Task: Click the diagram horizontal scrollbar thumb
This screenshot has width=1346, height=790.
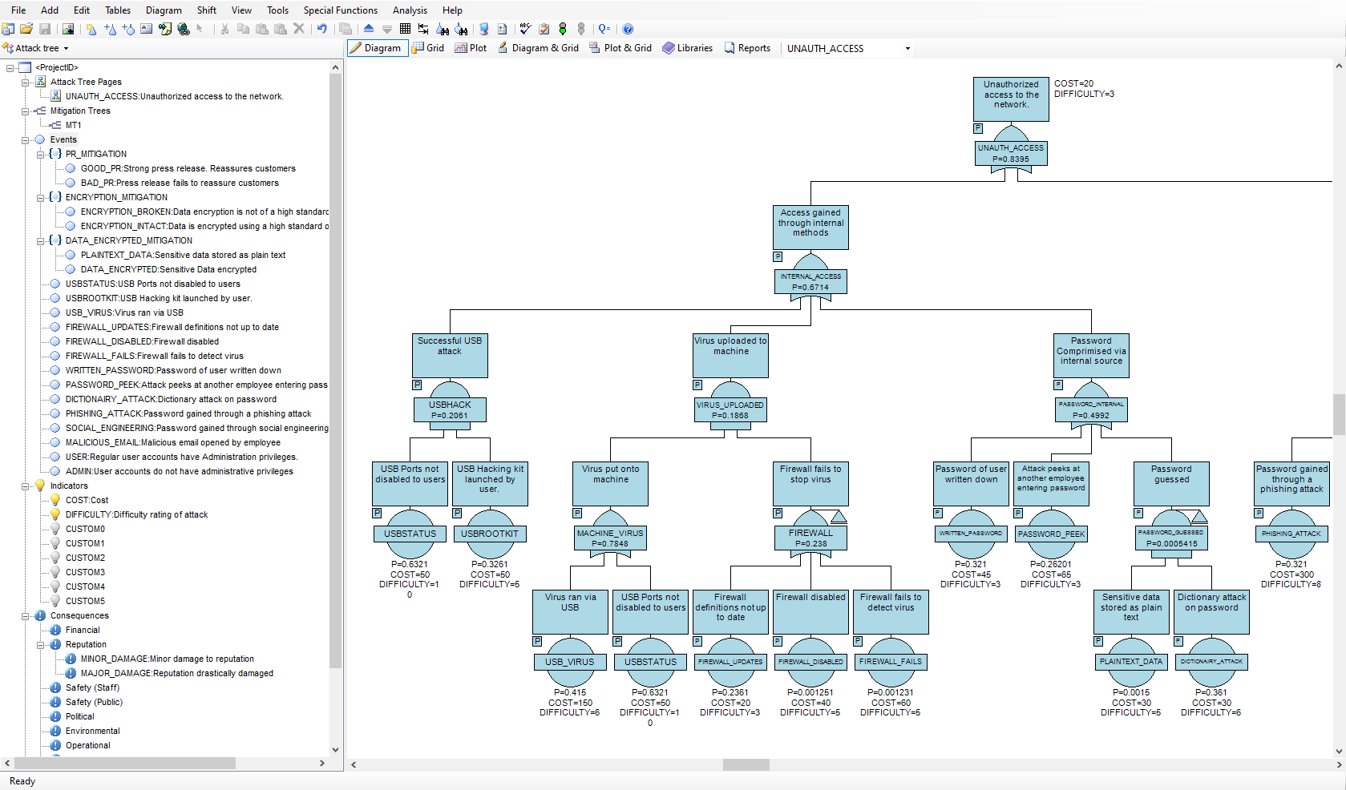Action: 746,765
